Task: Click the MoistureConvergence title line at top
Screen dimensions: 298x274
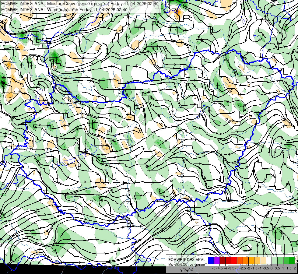Action: coord(80,3)
